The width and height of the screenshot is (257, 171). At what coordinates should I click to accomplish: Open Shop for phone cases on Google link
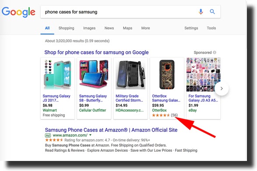(x=96, y=52)
